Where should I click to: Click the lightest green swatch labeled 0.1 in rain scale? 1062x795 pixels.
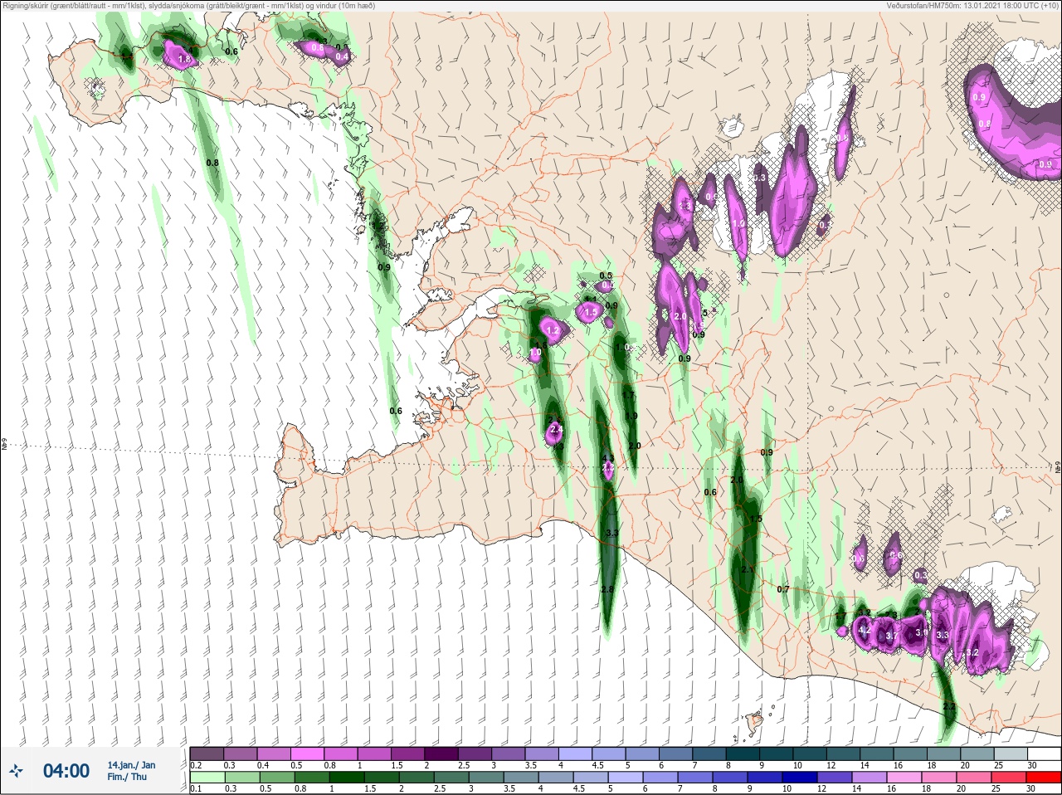click(206, 778)
